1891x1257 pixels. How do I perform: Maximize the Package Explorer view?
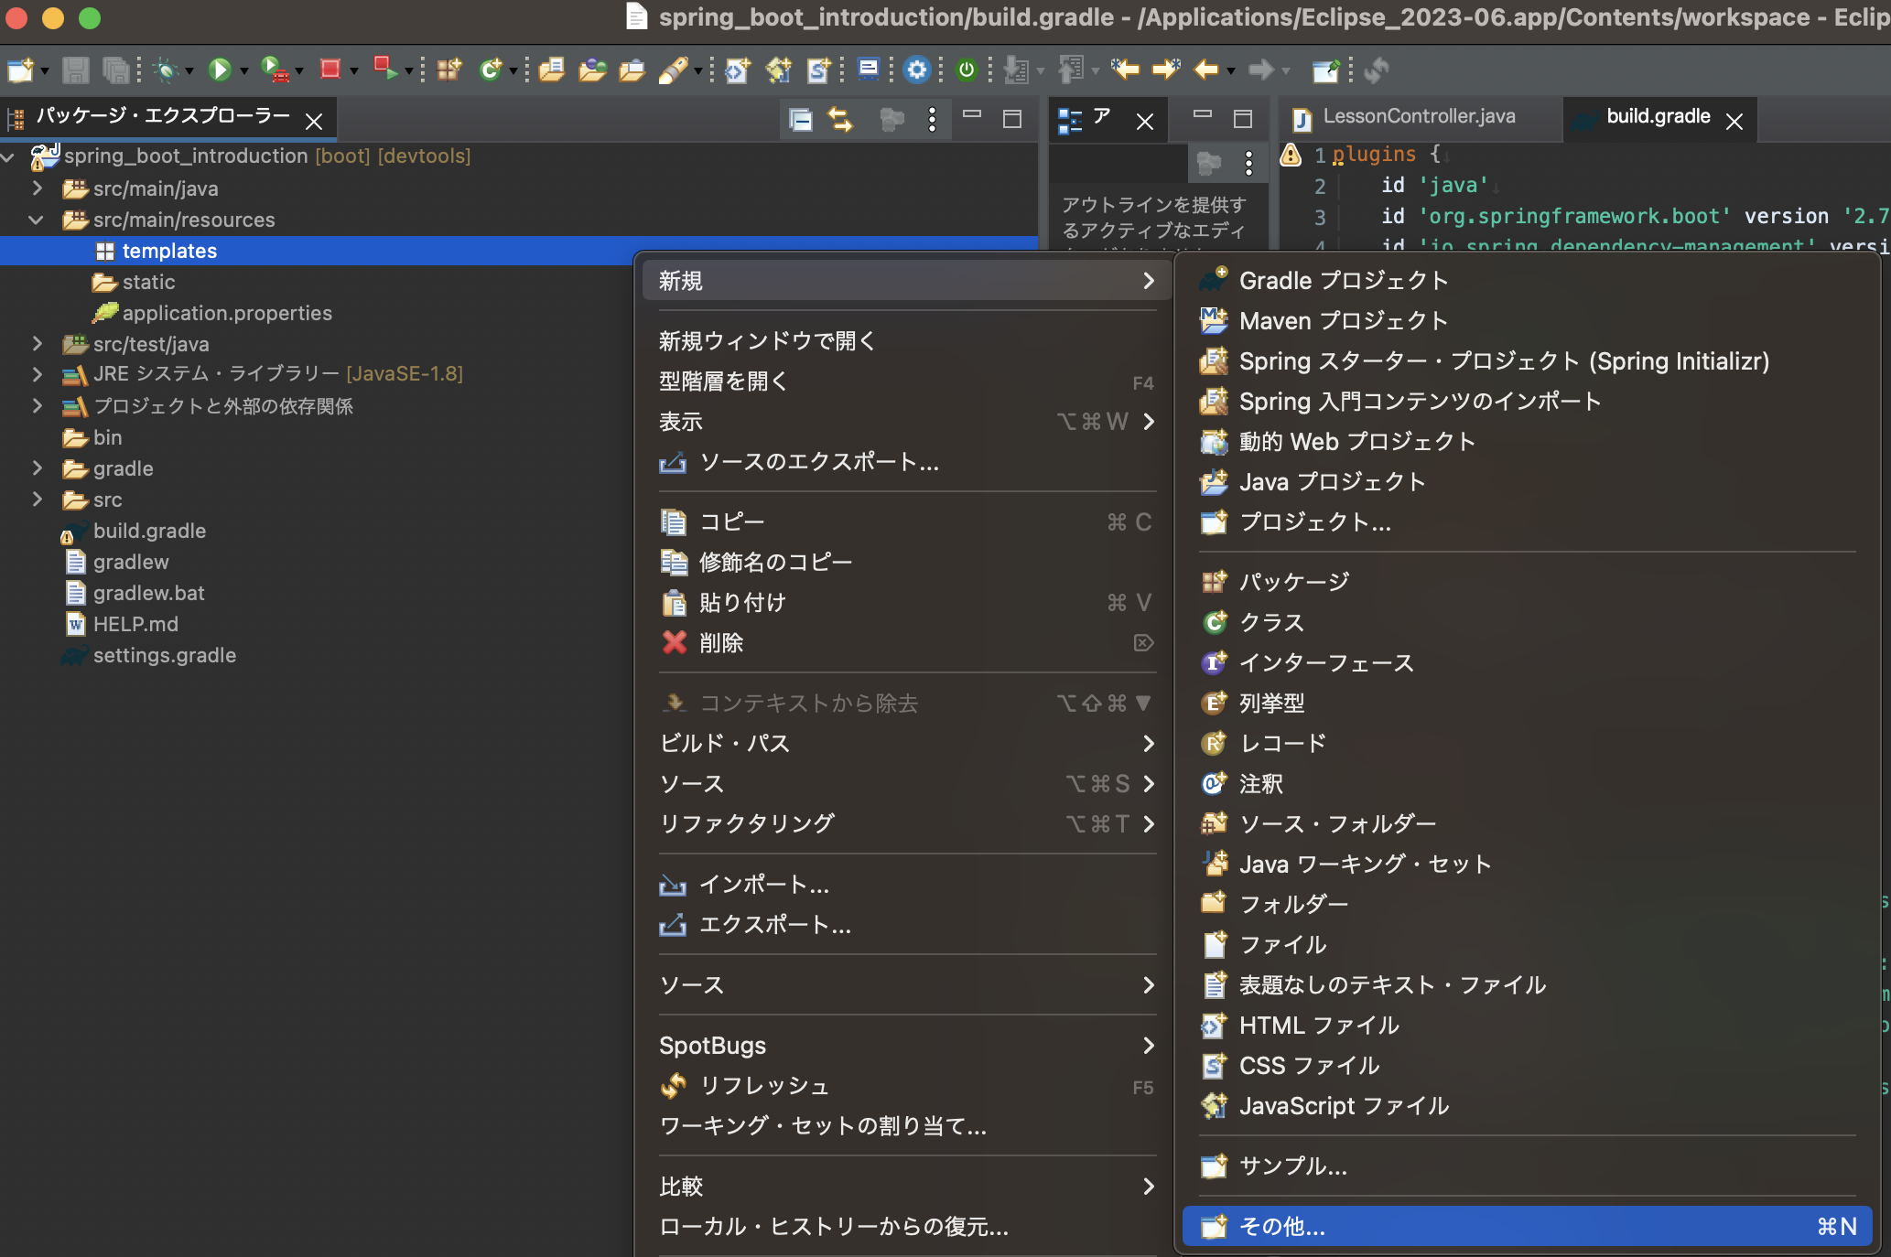click(x=1010, y=117)
